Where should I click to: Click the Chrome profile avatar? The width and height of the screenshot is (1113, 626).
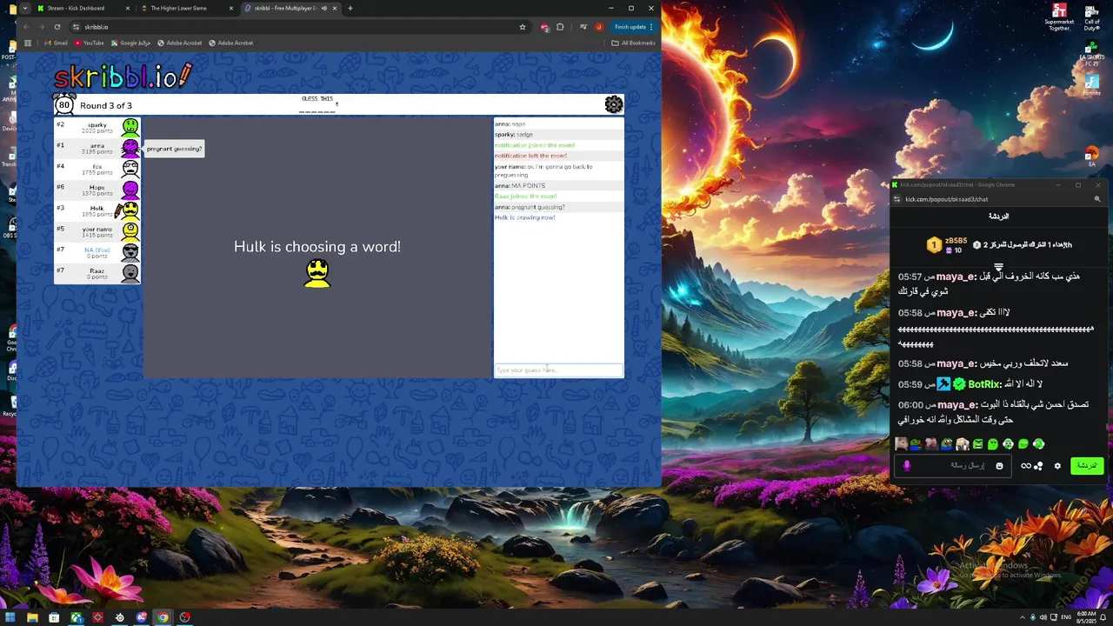598,27
